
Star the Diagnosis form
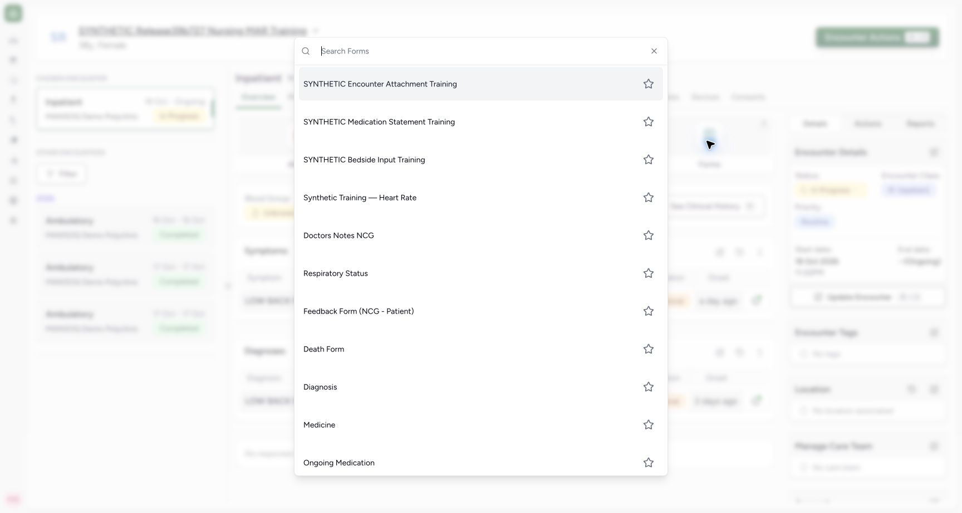click(649, 387)
